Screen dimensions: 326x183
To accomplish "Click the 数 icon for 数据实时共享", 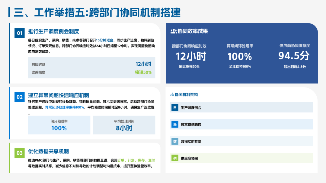I will tap(174, 141).
